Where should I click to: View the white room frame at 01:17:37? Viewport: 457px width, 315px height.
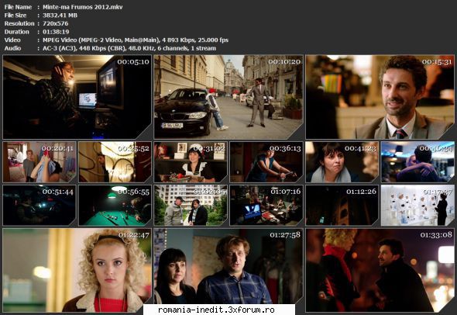pyautogui.click(x=417, y=206)
